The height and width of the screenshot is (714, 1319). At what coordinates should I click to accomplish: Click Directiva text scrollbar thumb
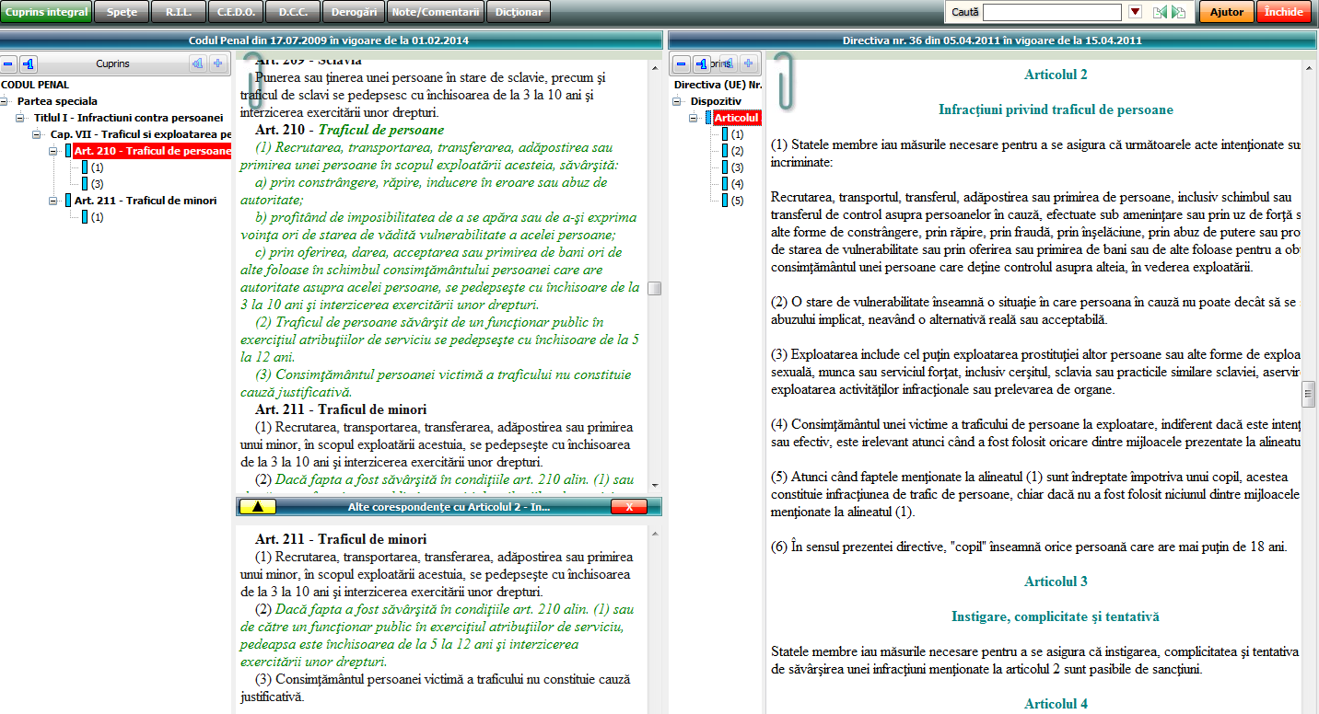tap(1309, 395)
